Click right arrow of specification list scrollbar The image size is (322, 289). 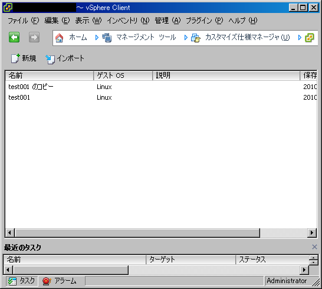pyautogui.click(x=312, y=233)
